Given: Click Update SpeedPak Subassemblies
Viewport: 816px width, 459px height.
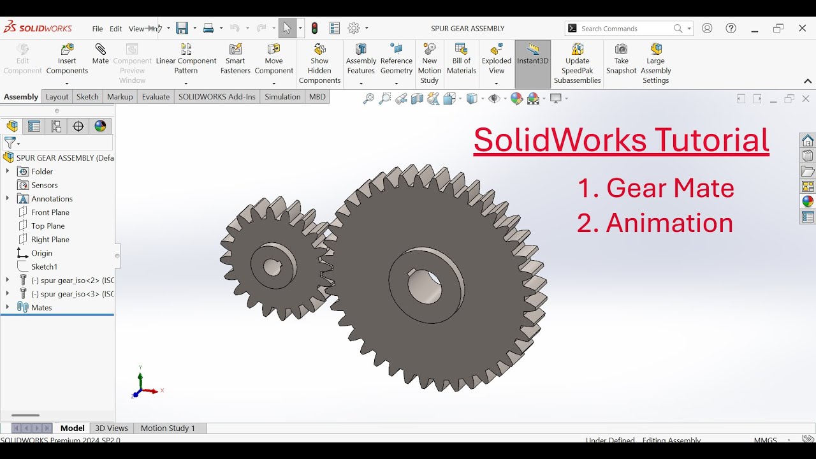Looking at the screenshot, I should [578, 63].
